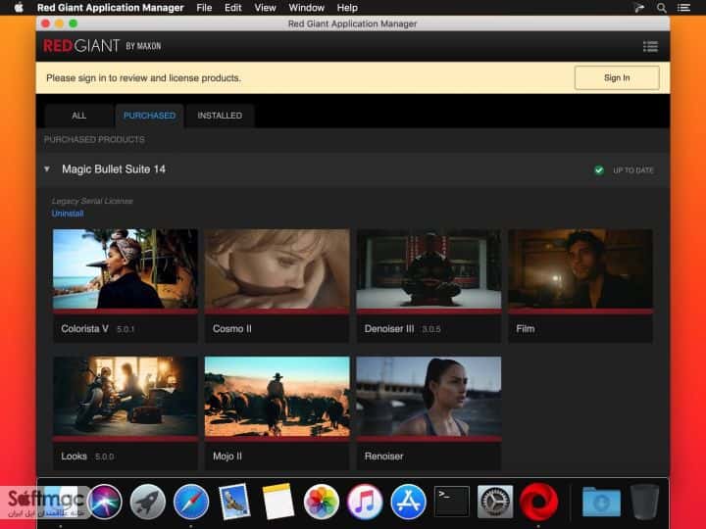Open Spotlight search in the menu bar
Viewport: 706px width, 529px height.
pos(662,8)
